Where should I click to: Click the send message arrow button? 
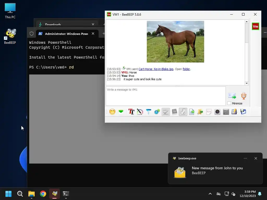pyautogui.click(x=232, y=96)
